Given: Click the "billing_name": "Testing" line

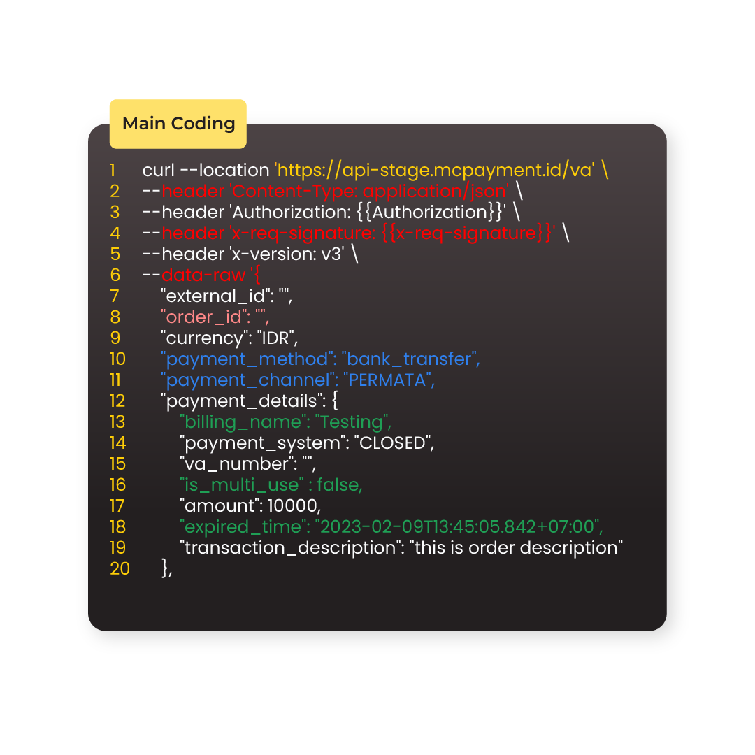Looking at the screenshot, I should coord(285,422).
